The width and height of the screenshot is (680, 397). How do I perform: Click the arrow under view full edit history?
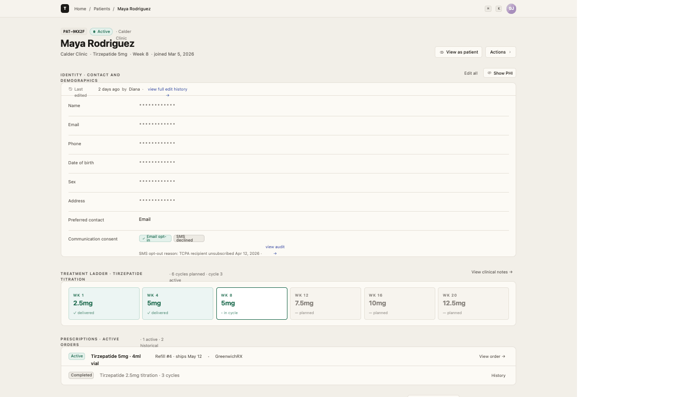pos(167,95)
